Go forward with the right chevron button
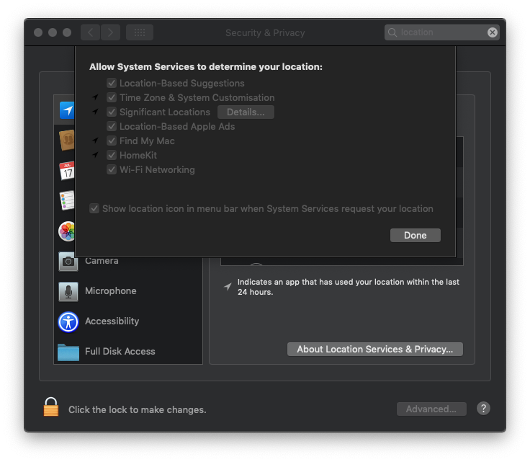The image size is (530, 462). tap(110, 32)
